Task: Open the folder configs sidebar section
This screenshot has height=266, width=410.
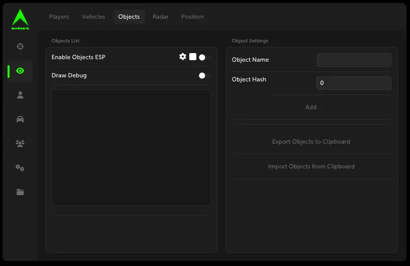Action: coord(20,192)
